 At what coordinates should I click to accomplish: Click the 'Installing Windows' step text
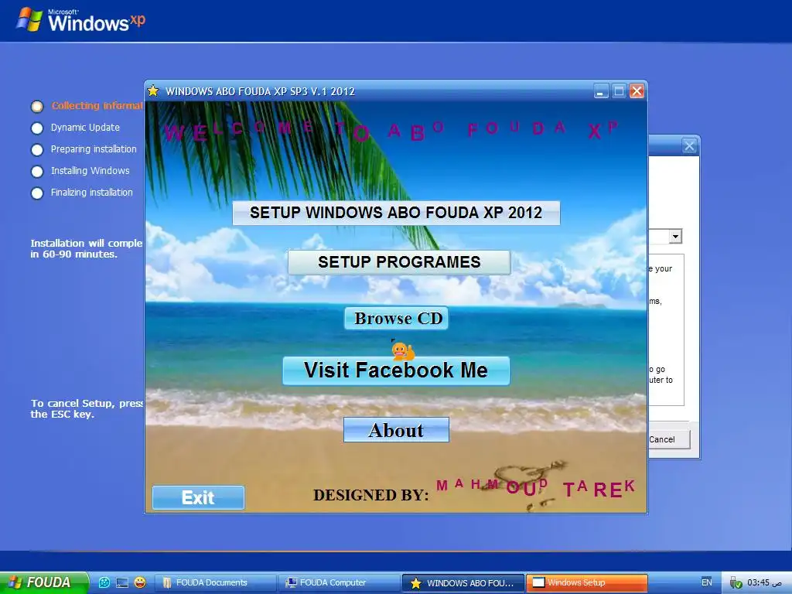90,171
